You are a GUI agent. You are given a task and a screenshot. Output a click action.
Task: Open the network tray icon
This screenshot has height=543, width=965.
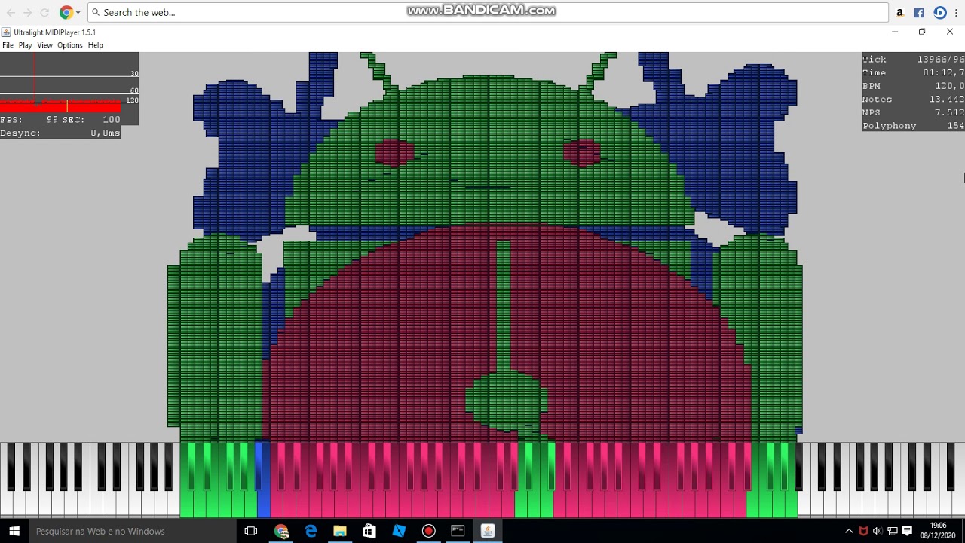892,531
